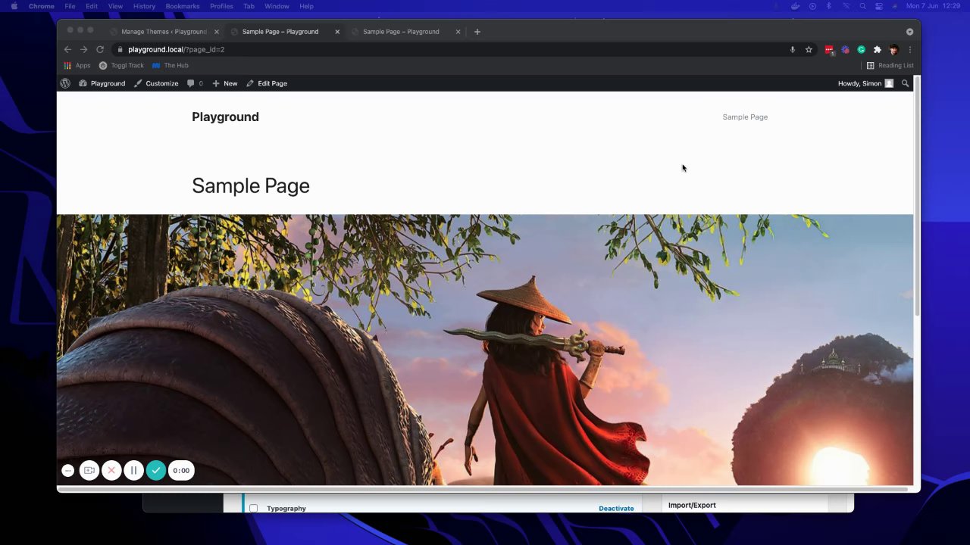Tick the Typography checkbox in the background window
The image size is (970, 545).
[253, 508]
